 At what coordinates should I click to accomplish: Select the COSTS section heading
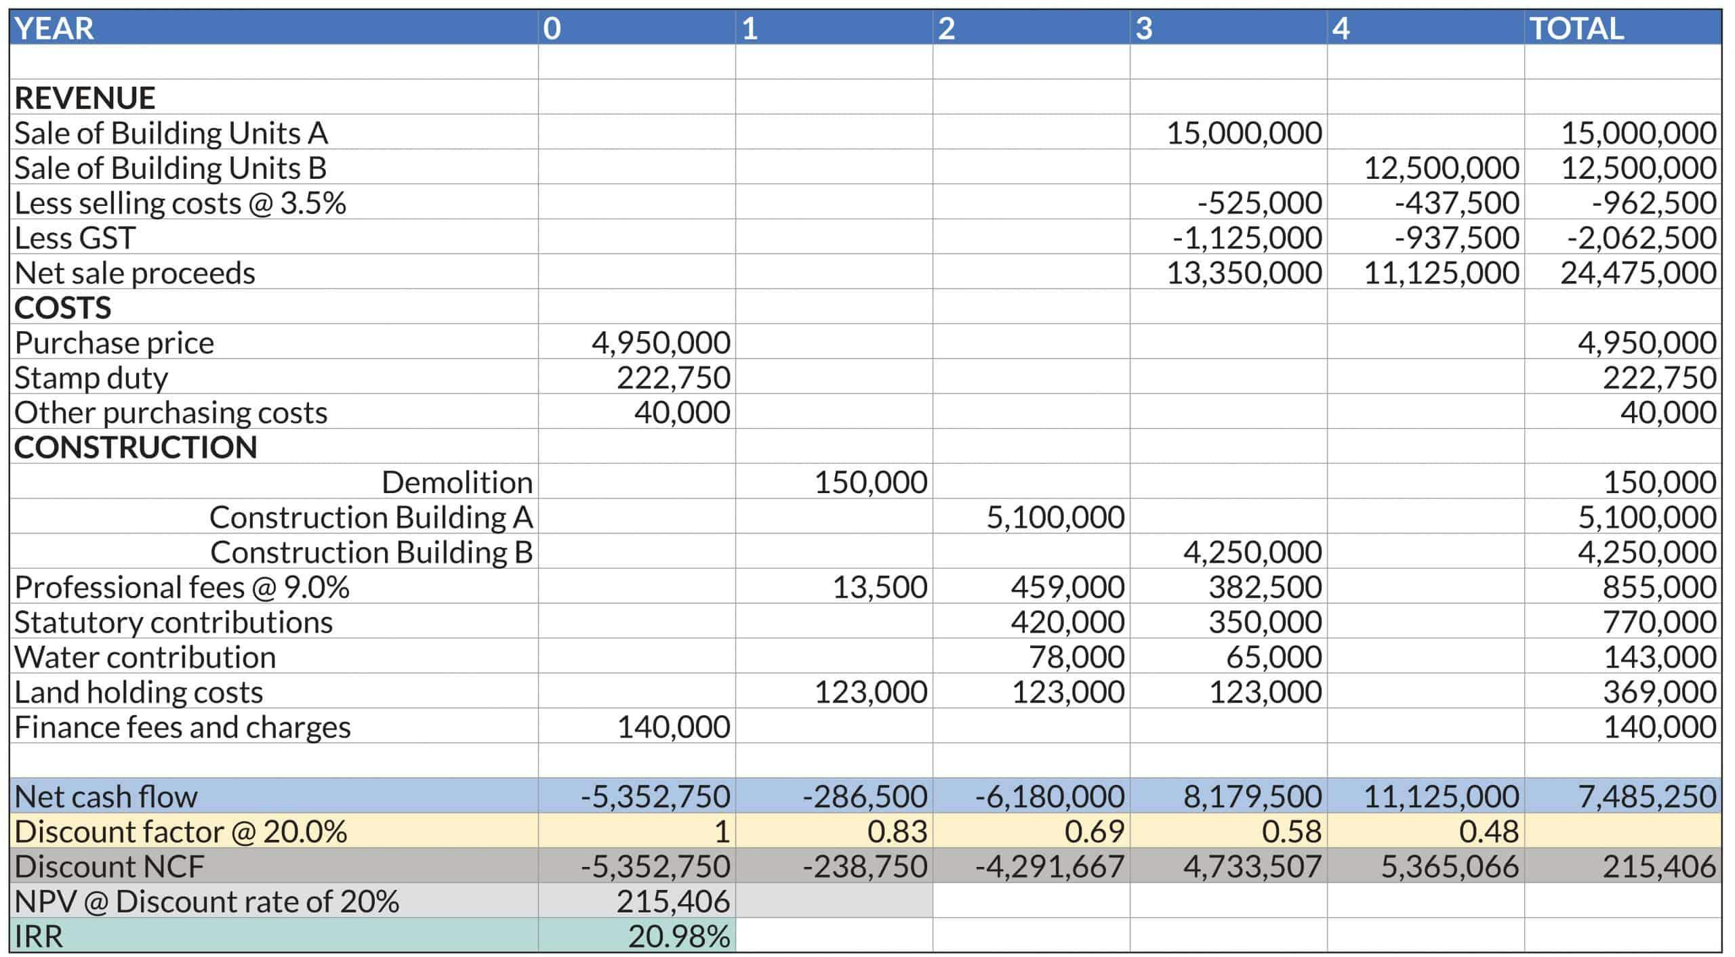(x=62, y=307)
